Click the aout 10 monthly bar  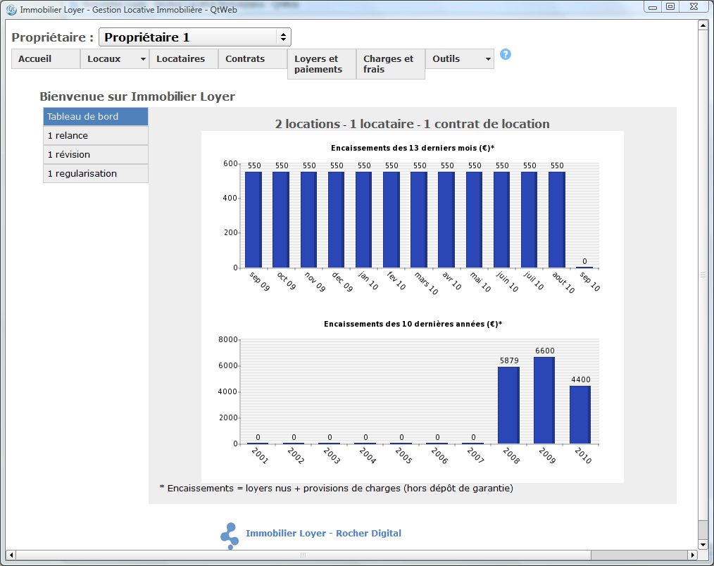point(557,220)
